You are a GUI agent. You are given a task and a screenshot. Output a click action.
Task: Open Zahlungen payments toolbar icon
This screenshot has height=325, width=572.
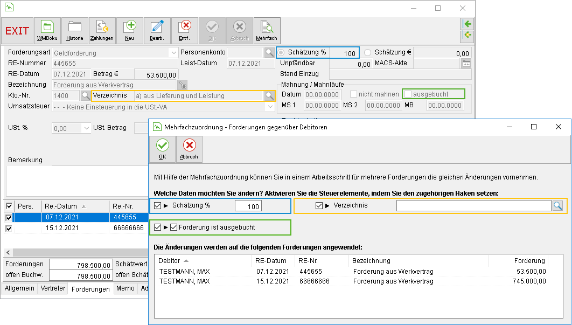[102, 31]
